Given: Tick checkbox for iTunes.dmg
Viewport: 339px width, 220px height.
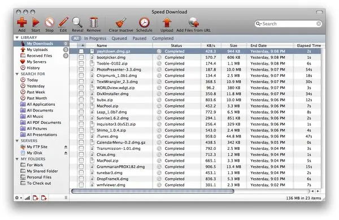Looking at the screenshot, I should coord(81,136).
